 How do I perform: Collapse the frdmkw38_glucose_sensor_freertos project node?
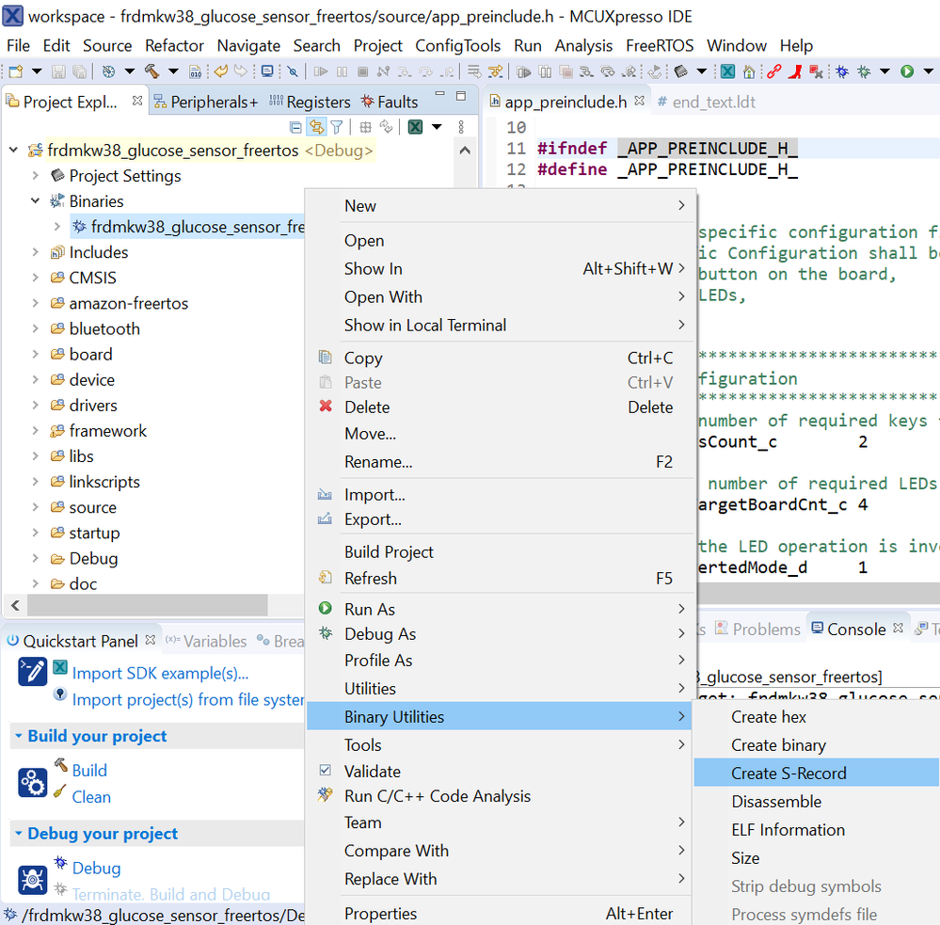coord(13,150)
